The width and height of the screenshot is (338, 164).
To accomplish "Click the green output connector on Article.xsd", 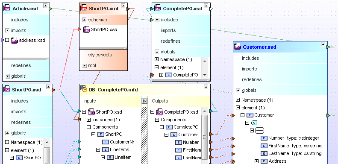I will click(x=50, y=9).
